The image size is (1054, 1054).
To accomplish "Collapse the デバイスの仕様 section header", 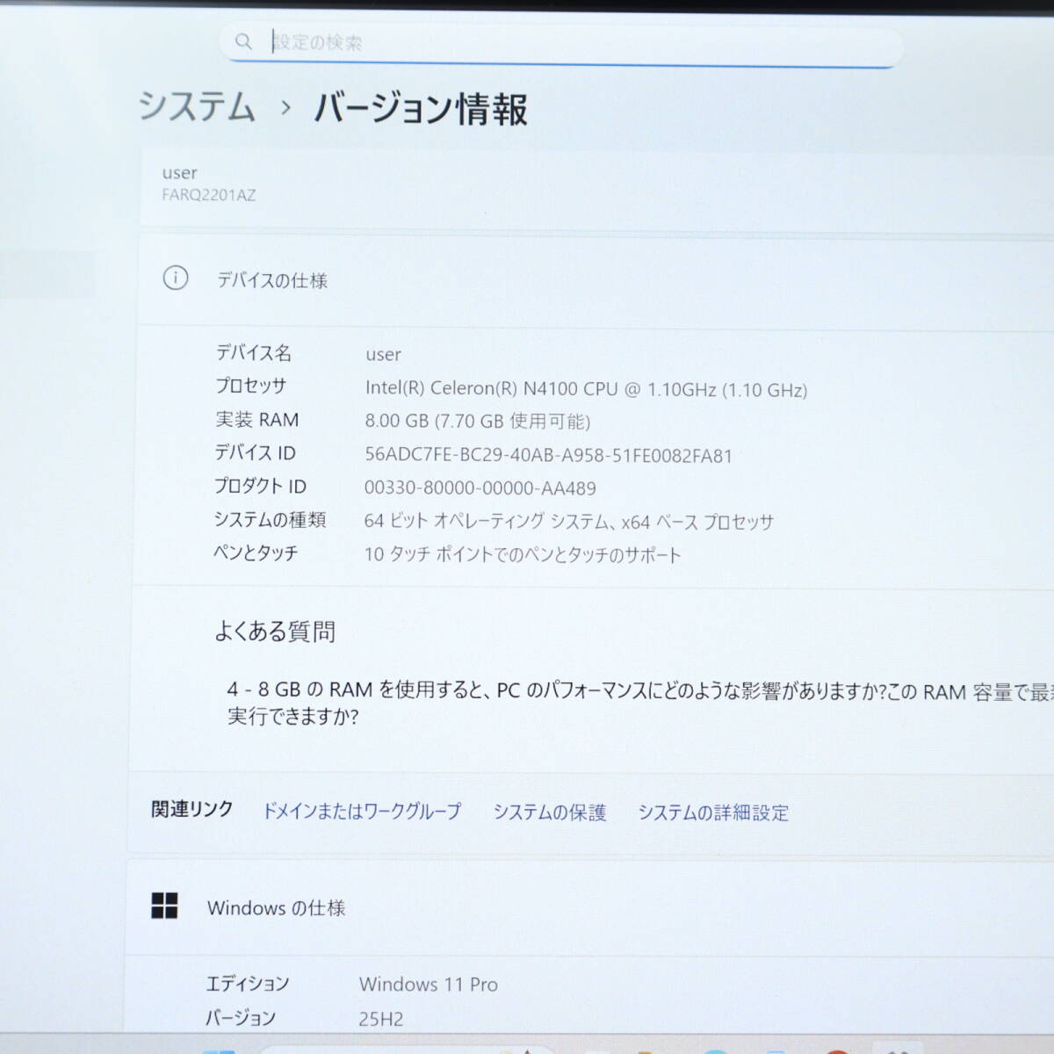I will (x=596, y=280).
